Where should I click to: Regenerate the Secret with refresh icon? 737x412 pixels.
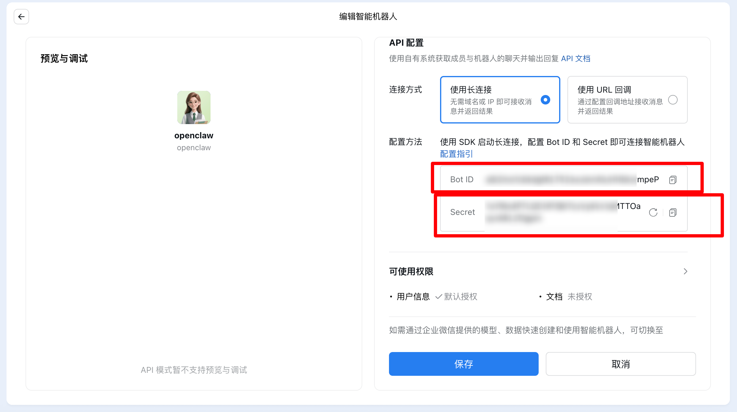(x=653, y=213)
